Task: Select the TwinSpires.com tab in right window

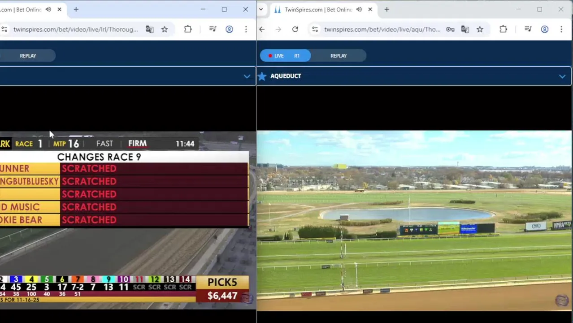Action: (x=318, y=9)
